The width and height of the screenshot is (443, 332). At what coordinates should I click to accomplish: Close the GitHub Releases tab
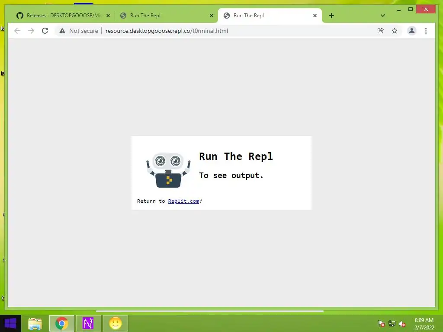click(x=108, y=16)
